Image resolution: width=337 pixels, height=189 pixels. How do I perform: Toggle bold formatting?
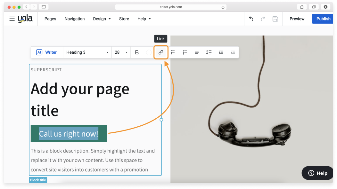137,52
